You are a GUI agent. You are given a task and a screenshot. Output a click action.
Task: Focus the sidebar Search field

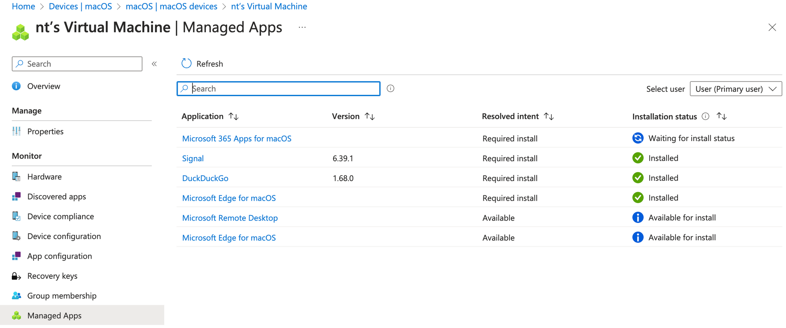(x=77, y=64)
